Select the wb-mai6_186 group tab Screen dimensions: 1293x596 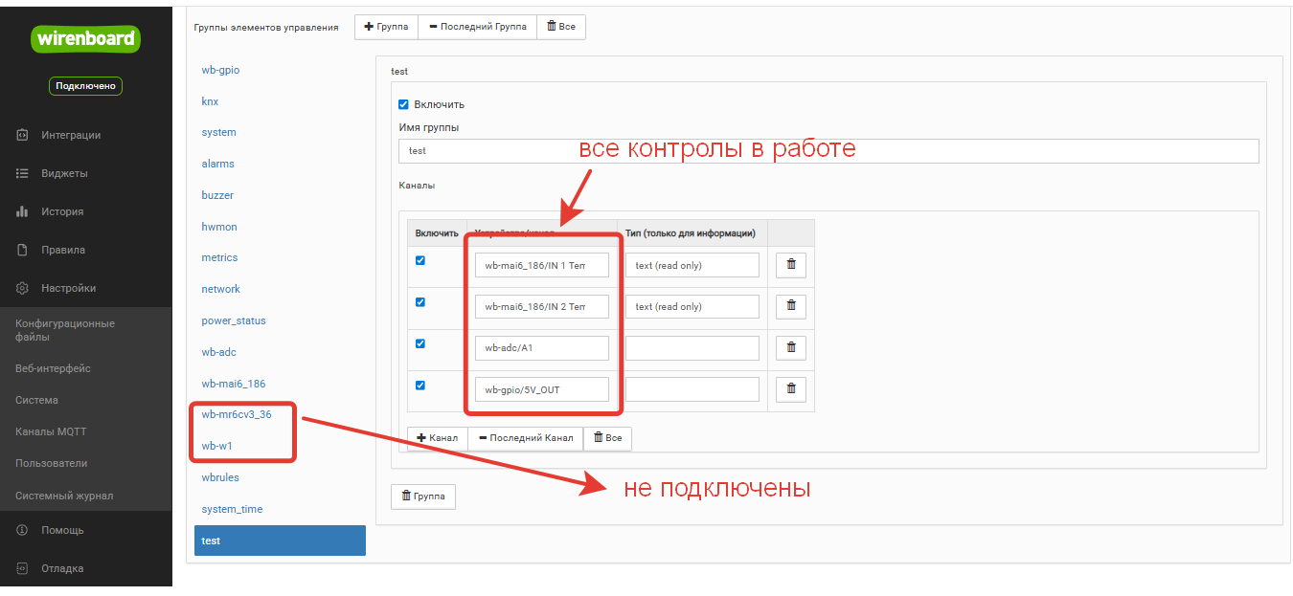tap(233, 384)
